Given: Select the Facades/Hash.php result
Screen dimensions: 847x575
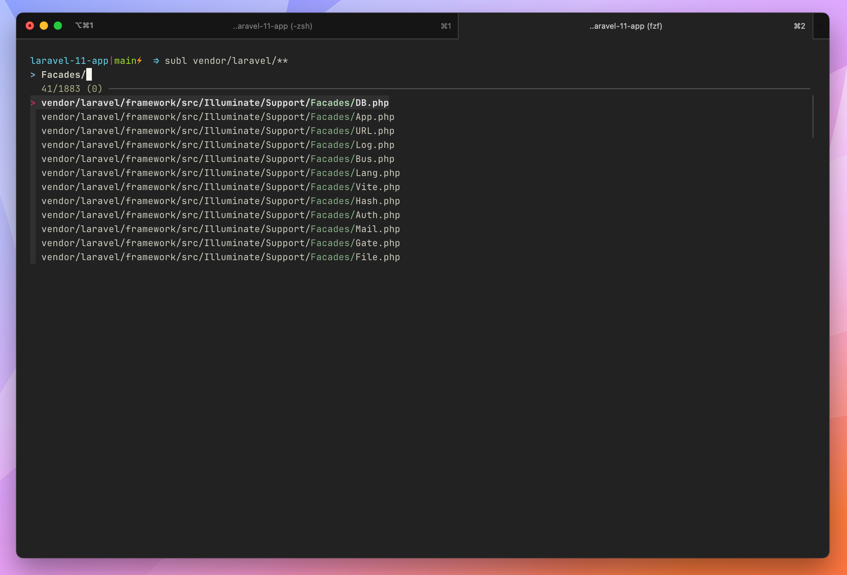Looking at the screenshot, I should pos(221,201).
